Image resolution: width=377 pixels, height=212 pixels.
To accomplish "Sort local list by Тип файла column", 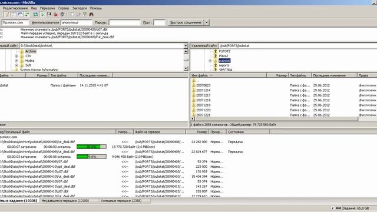I will click(64, 75).
